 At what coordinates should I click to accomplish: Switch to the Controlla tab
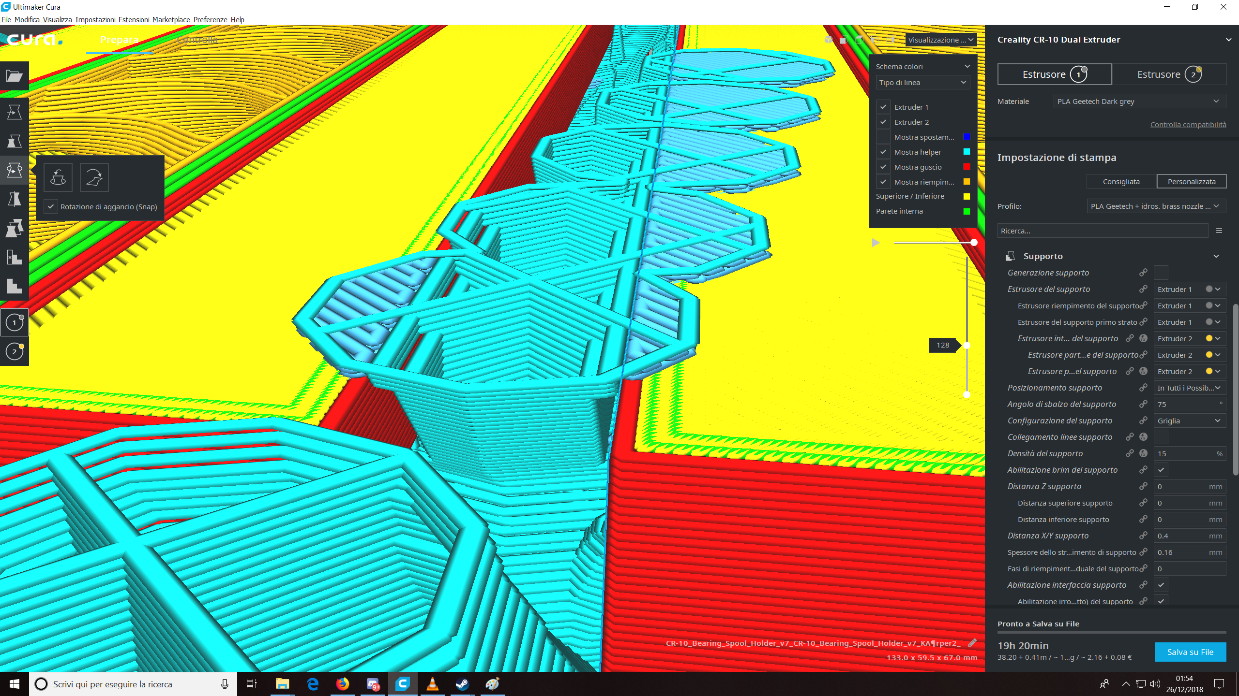pyautogui.click(x=197, y=40)
